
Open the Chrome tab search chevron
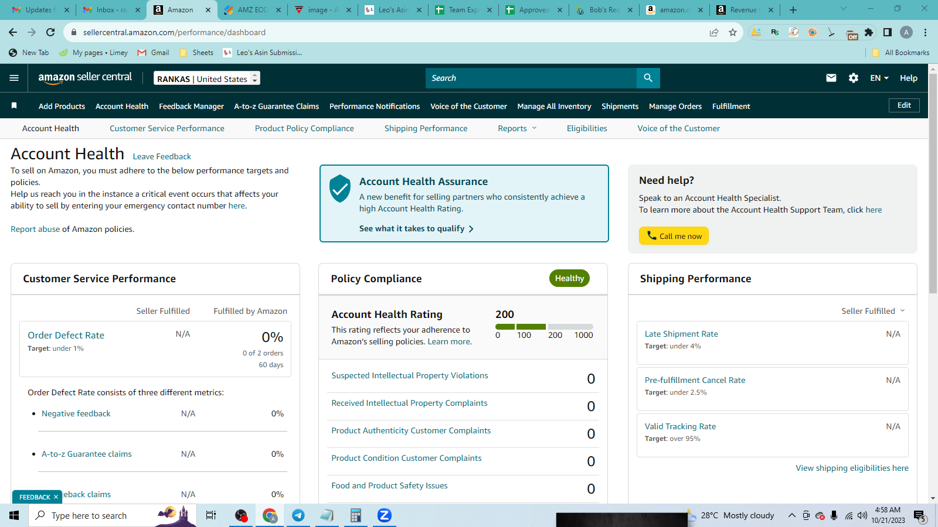[844, 9]
